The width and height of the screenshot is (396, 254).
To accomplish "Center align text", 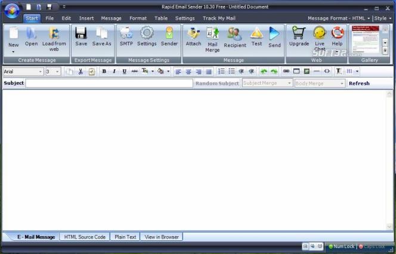I will coord(188,72).
